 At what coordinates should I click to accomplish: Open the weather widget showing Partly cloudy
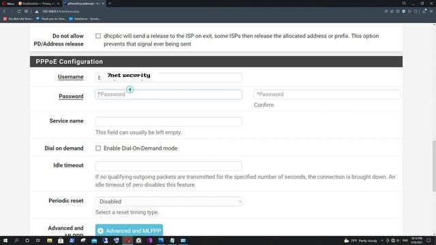point(360,240)
